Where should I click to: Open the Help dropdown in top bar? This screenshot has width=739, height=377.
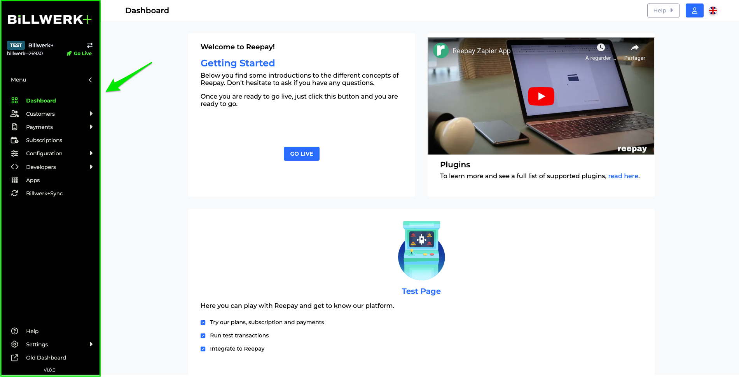click(663, 10)
